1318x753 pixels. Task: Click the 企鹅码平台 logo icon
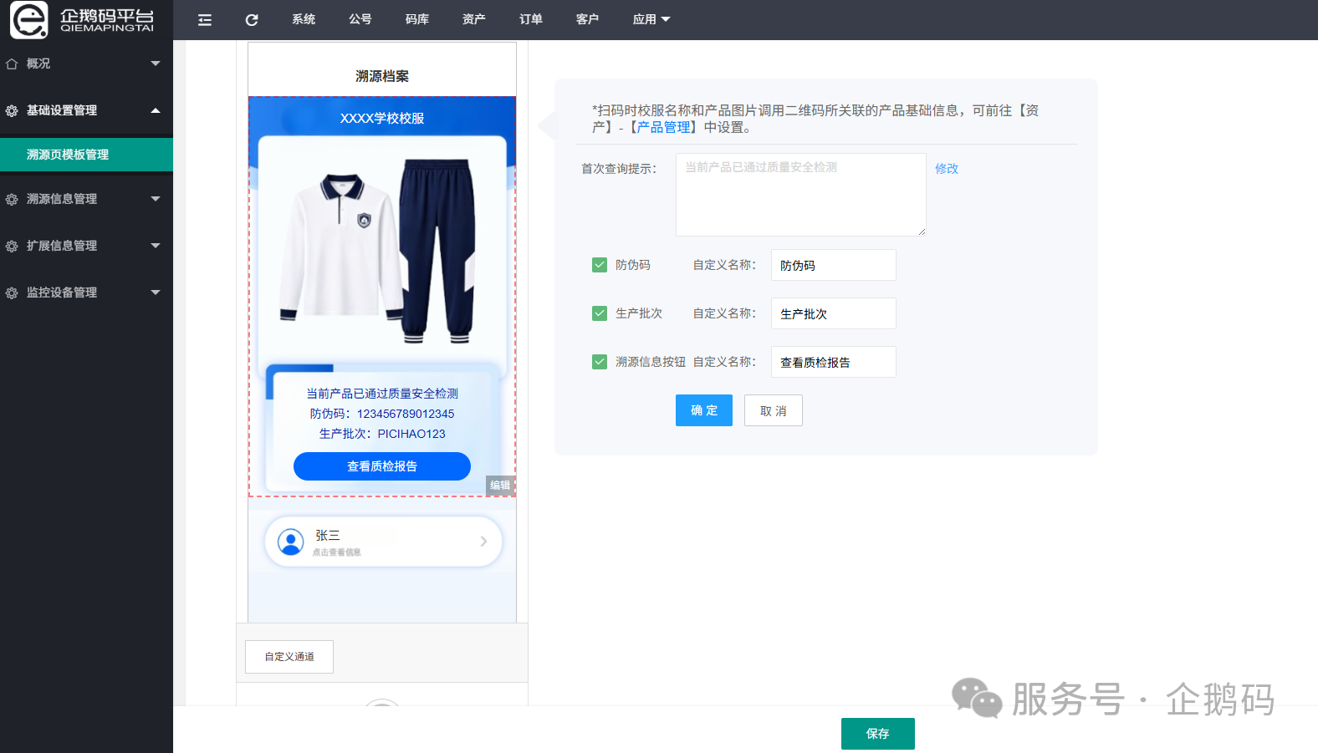click(28, 19)
